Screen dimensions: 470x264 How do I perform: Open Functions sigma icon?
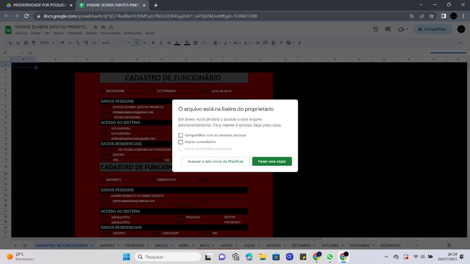coord(299,43)
